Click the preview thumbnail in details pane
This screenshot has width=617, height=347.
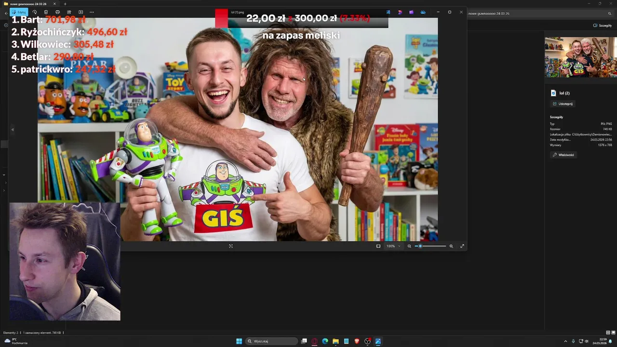tap(581, 57)
